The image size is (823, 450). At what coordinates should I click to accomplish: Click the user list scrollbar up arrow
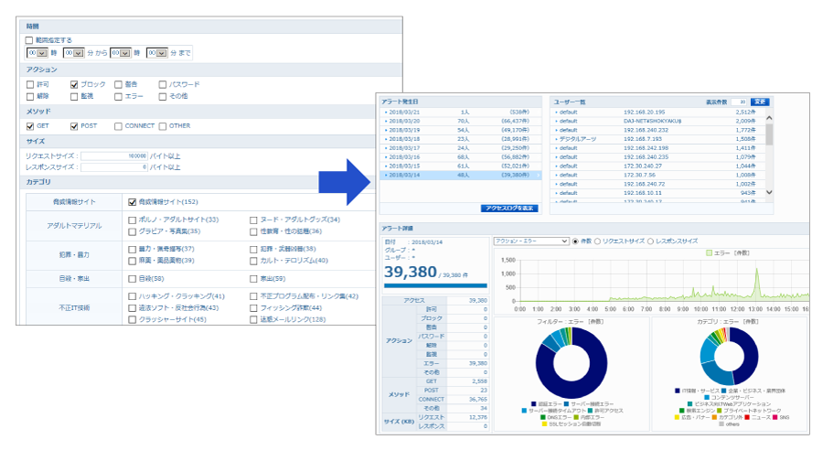(768, 117)
